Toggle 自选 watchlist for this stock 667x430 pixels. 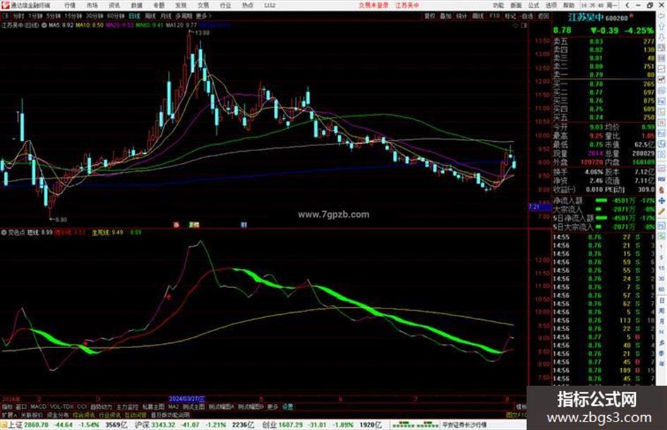coord(527,16)
